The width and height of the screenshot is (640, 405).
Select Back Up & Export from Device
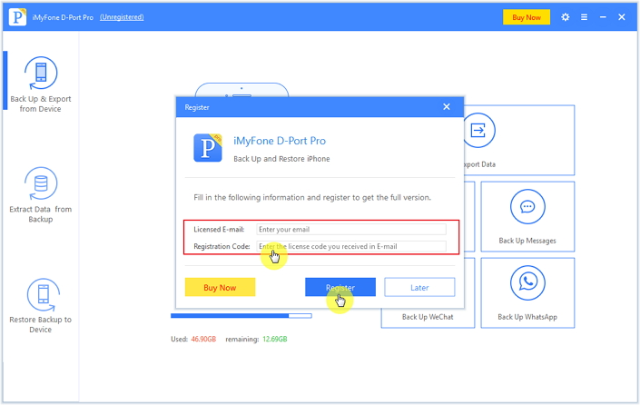coord(41,84)
